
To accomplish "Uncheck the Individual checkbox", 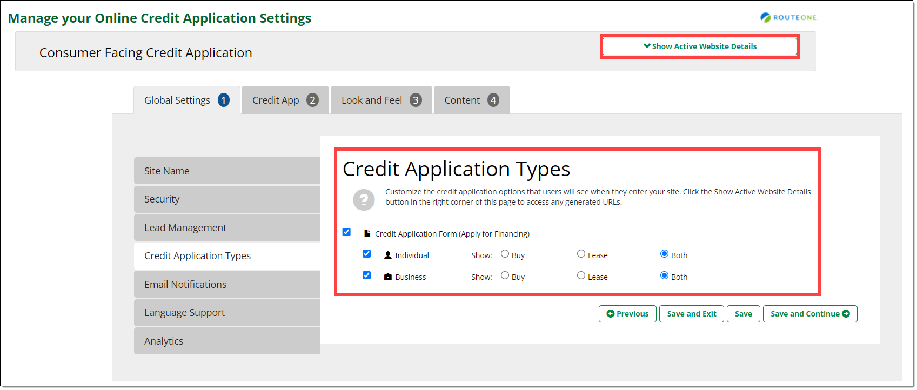I will (366, 254).
